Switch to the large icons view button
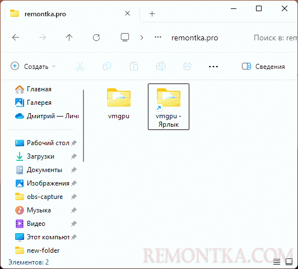The height and width of the screenshot is (269, 298). [x=289, y=262]
